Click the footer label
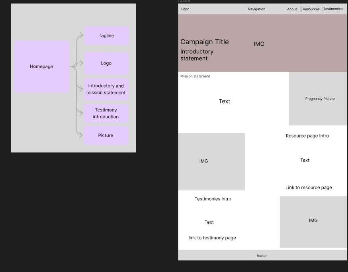348x272 pixels. [x=262, y=256]
